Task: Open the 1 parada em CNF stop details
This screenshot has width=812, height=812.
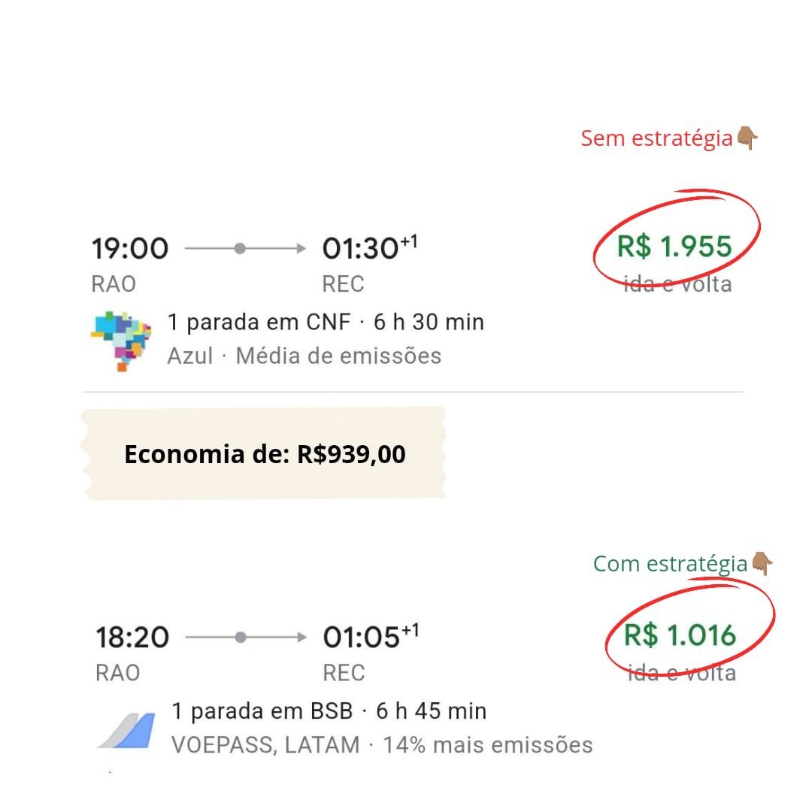Action: (x=259, y=323)
